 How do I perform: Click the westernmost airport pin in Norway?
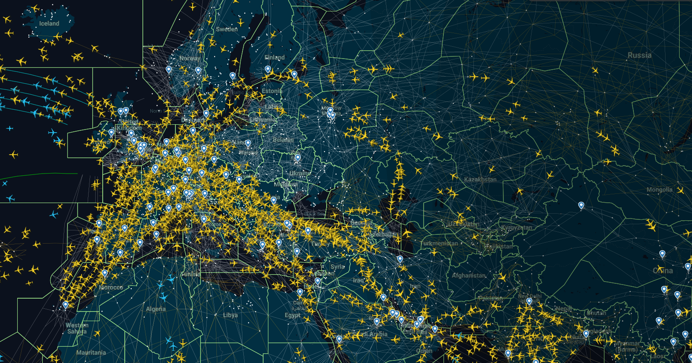168,69
